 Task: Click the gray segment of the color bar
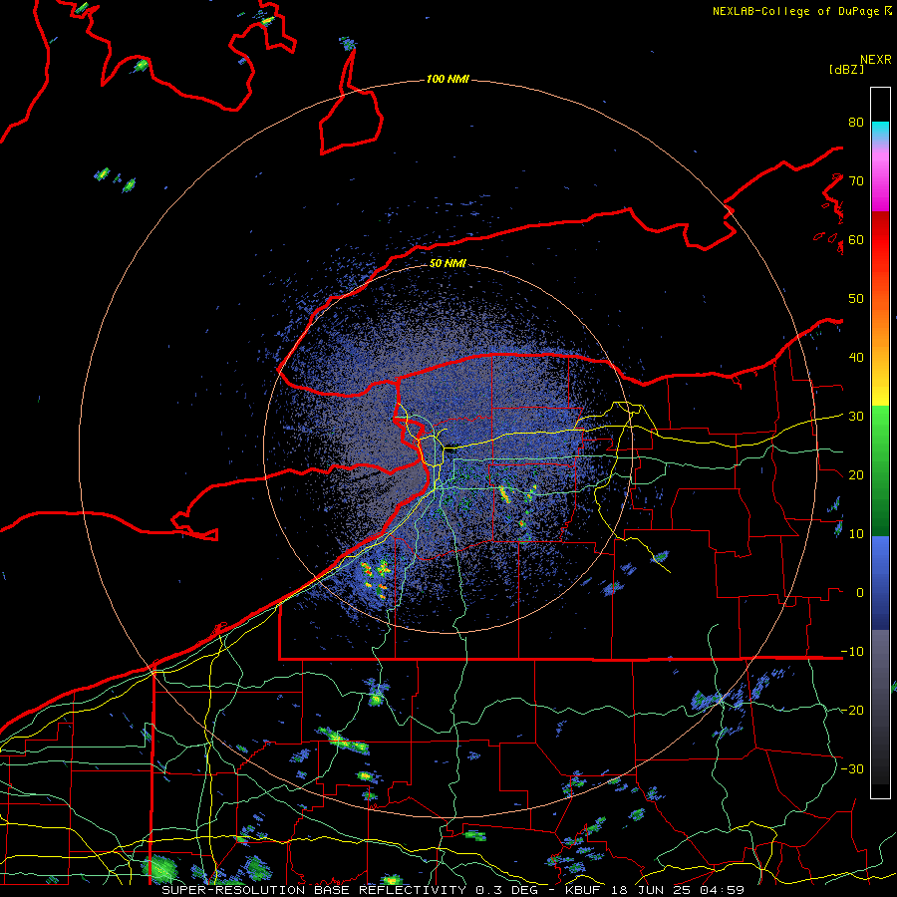[x=880, y=707]
